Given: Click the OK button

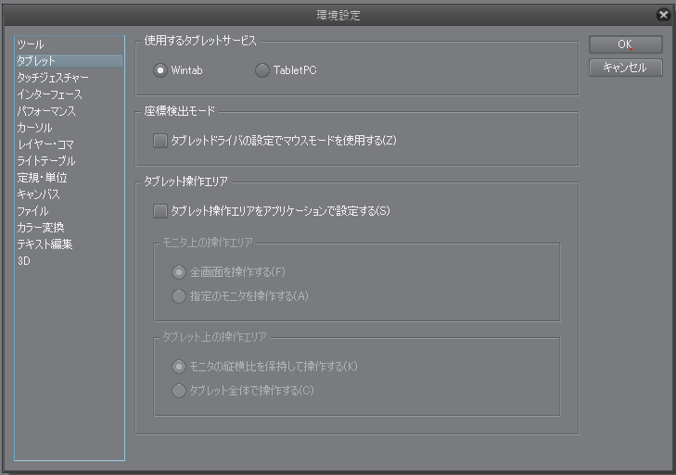Looking at the screenshot, I should pos(626,44).
